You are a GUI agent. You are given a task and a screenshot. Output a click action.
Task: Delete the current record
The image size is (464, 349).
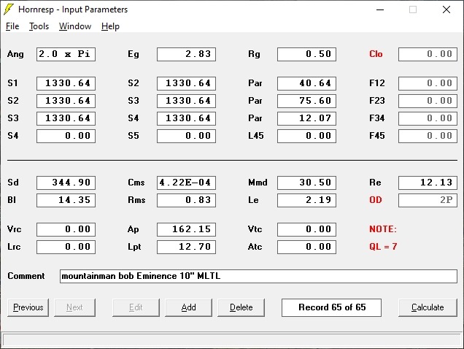click(x=241, y=307)
